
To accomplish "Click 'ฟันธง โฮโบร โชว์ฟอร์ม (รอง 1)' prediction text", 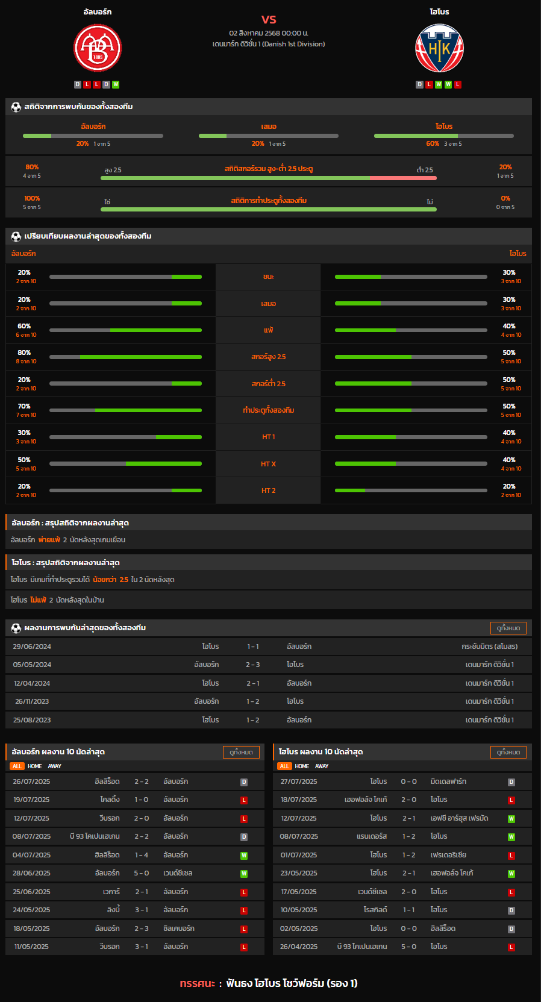I will [x=292, y=983].
